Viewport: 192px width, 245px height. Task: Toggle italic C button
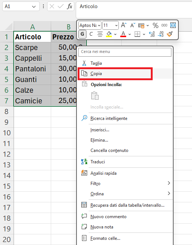click(91, 34)
